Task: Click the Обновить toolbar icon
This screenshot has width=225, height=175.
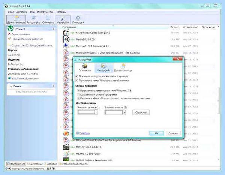Action: (x=48, y=19)
